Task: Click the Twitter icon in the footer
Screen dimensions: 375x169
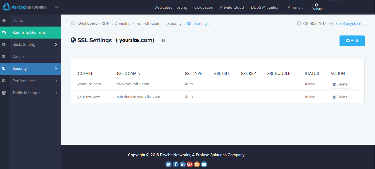Action: 168,164
